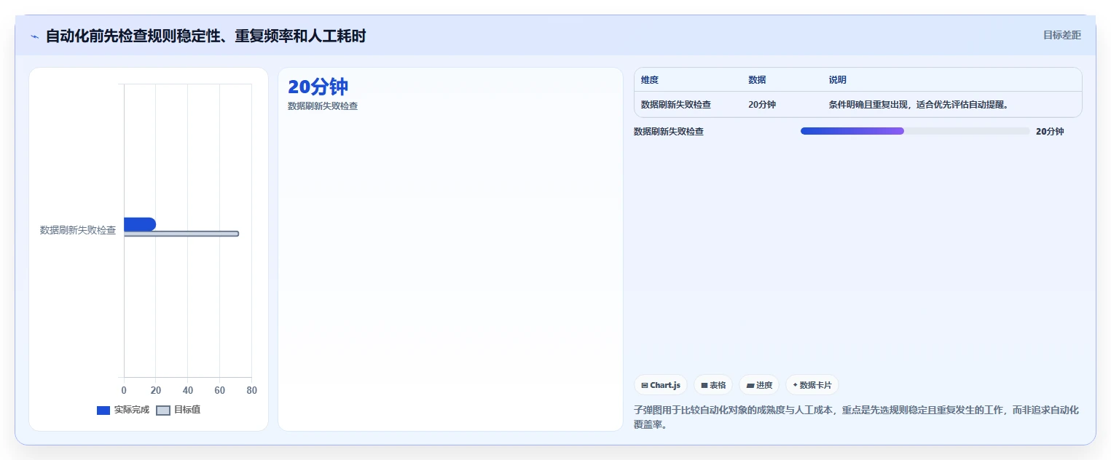Image resolution: width=1111 pixels, height=460 pixels.
Task: Click the 维度 column header
Action: (x=650, y=80)
